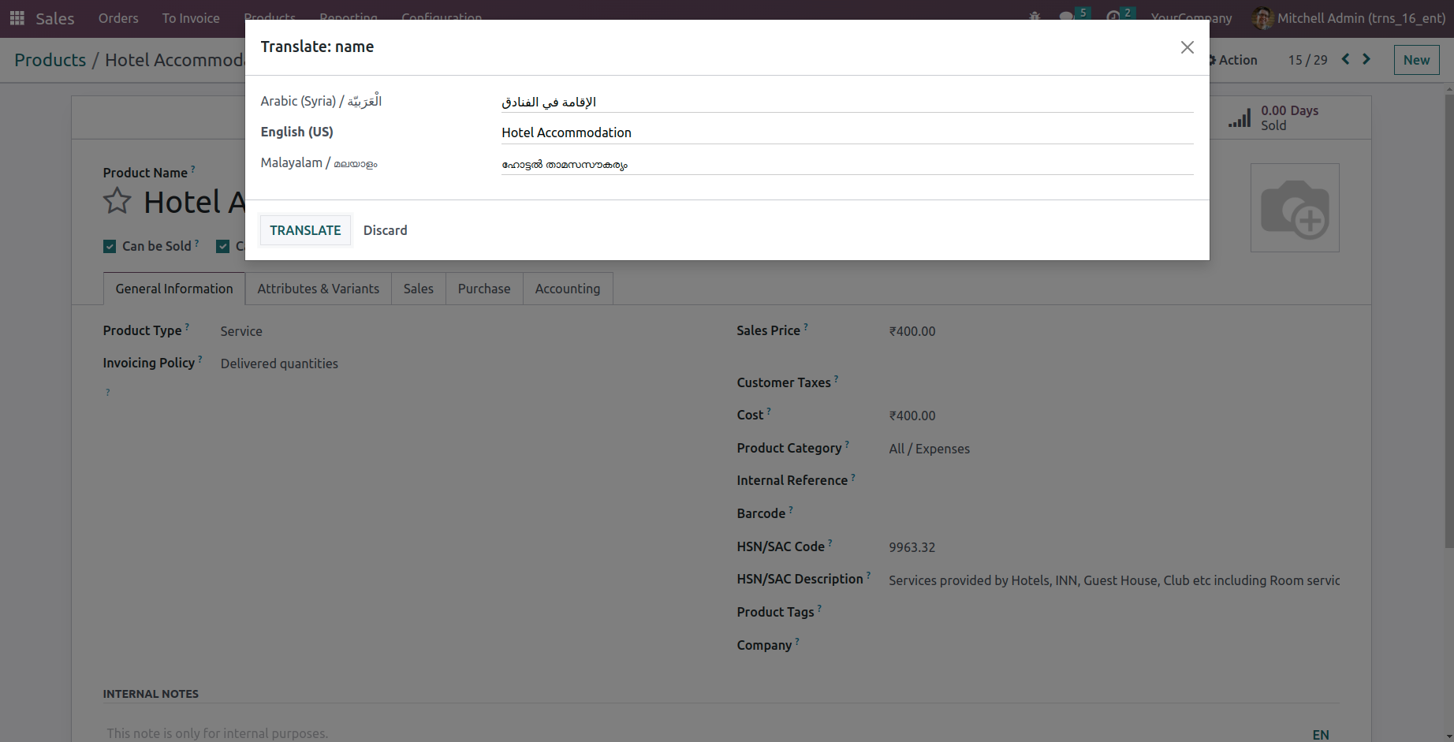The image size is (1454, 742).
Task: Open To Invoice menu
Action: (x=191, y=18)
